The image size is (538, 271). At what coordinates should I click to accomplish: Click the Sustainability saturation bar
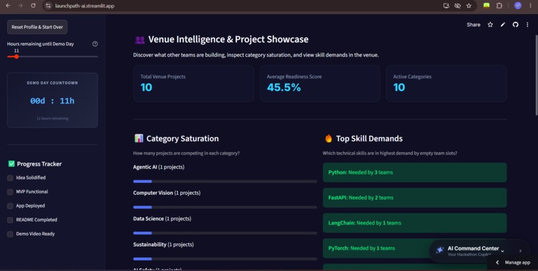(225, 259)
